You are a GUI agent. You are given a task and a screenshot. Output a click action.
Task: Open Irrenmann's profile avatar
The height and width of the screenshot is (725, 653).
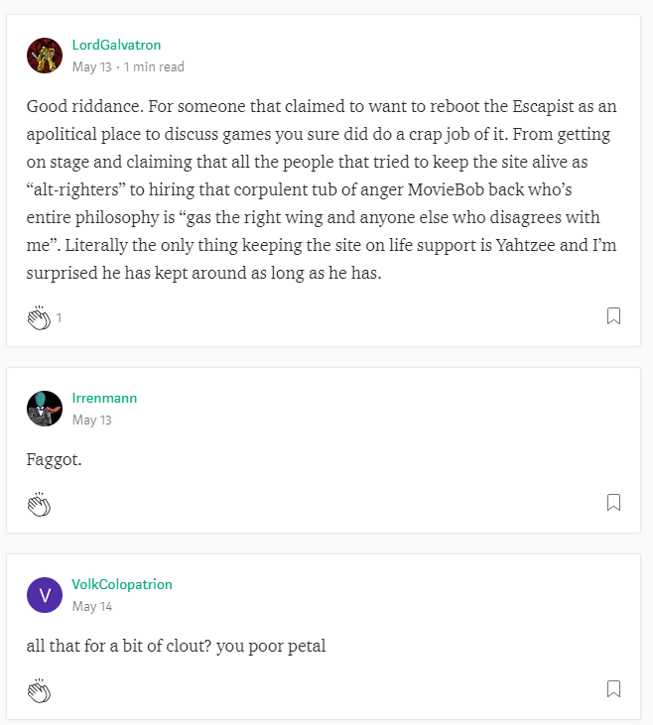[45, 409]
